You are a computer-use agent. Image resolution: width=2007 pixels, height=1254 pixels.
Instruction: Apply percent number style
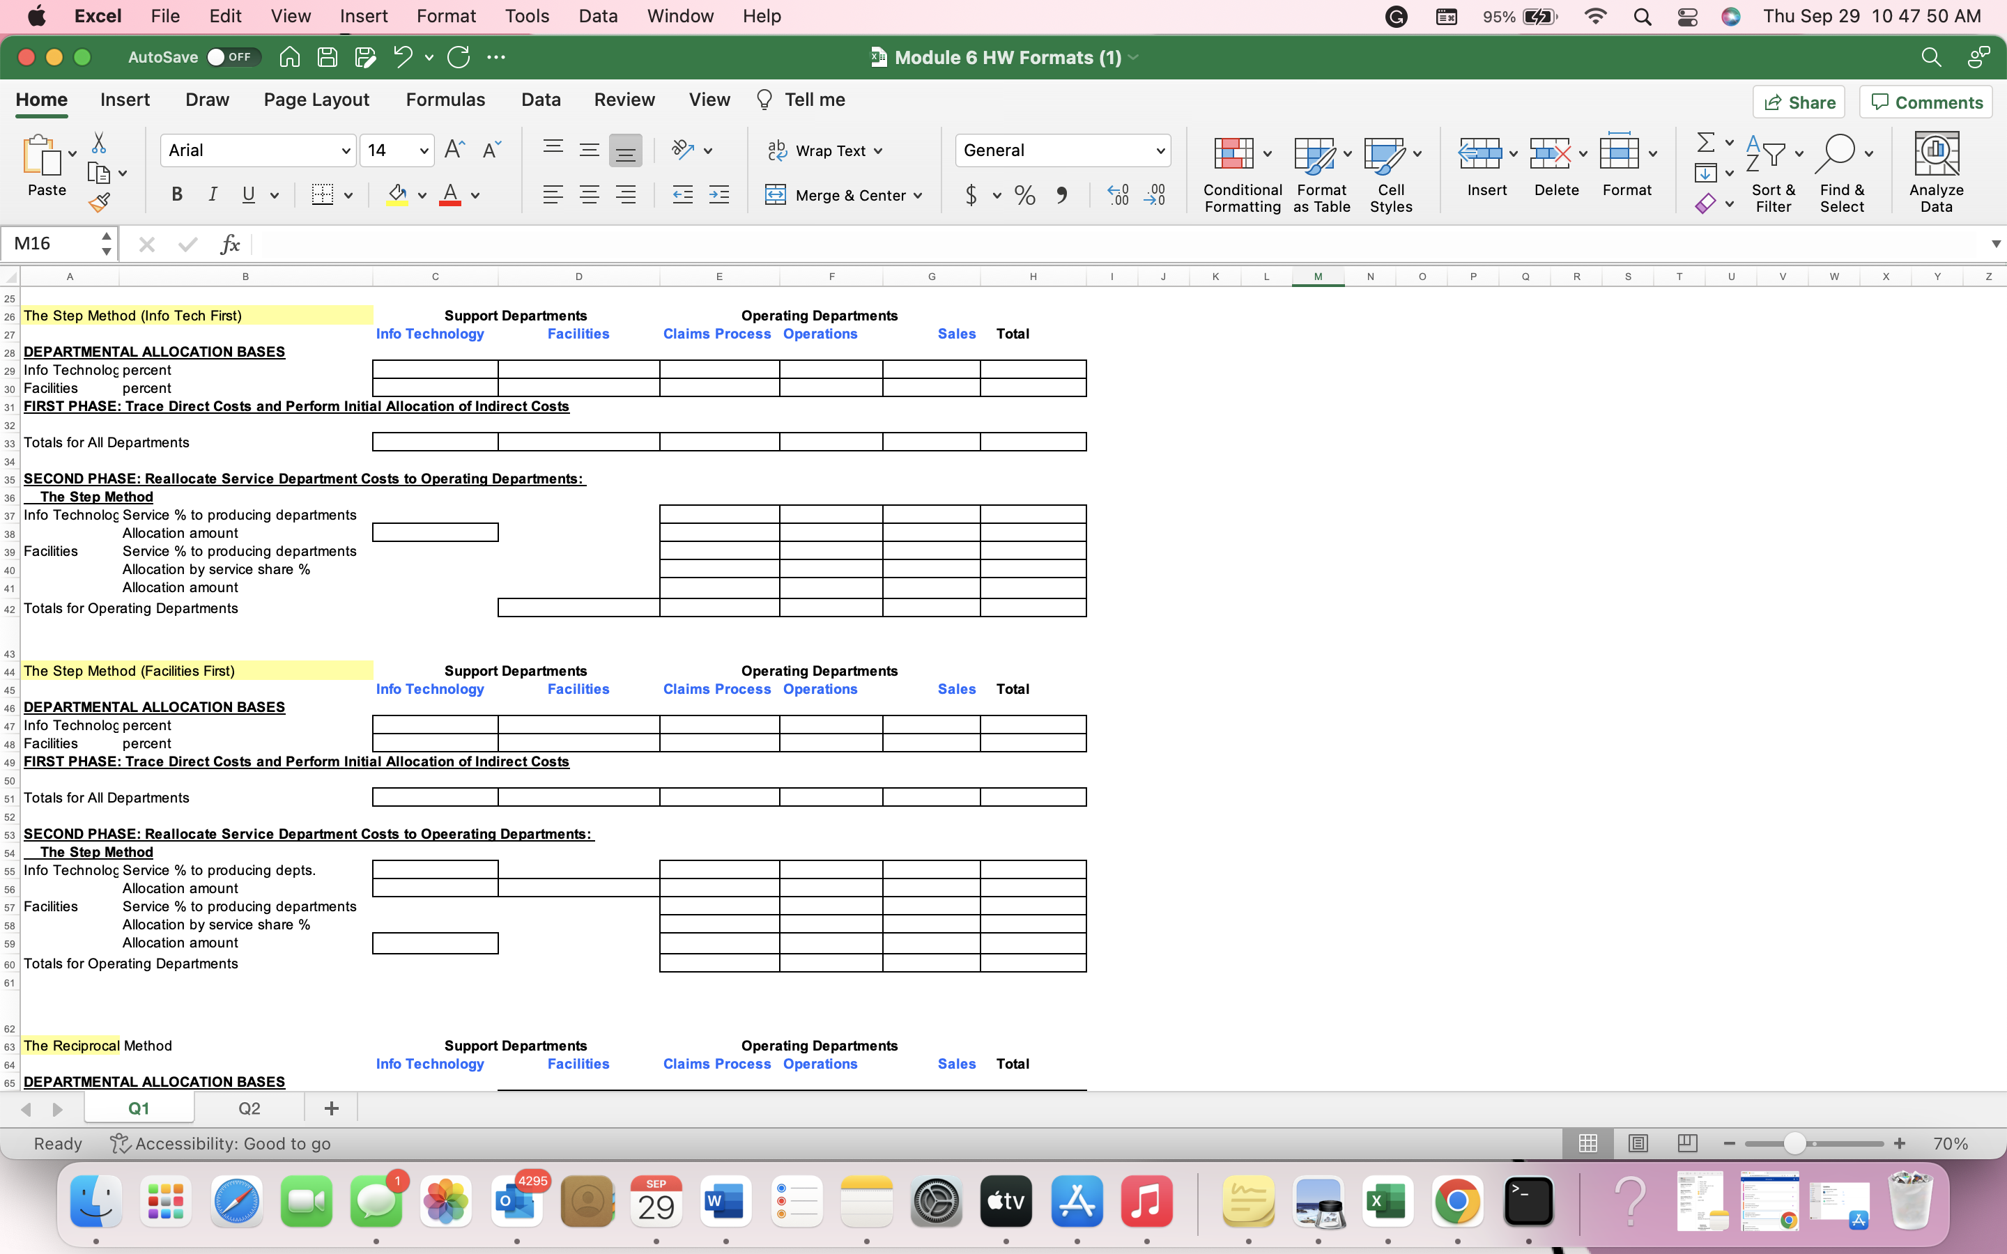coord(1024,195)
